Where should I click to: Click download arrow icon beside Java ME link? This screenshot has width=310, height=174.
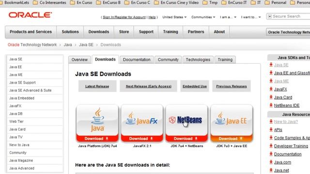(271, 81)
